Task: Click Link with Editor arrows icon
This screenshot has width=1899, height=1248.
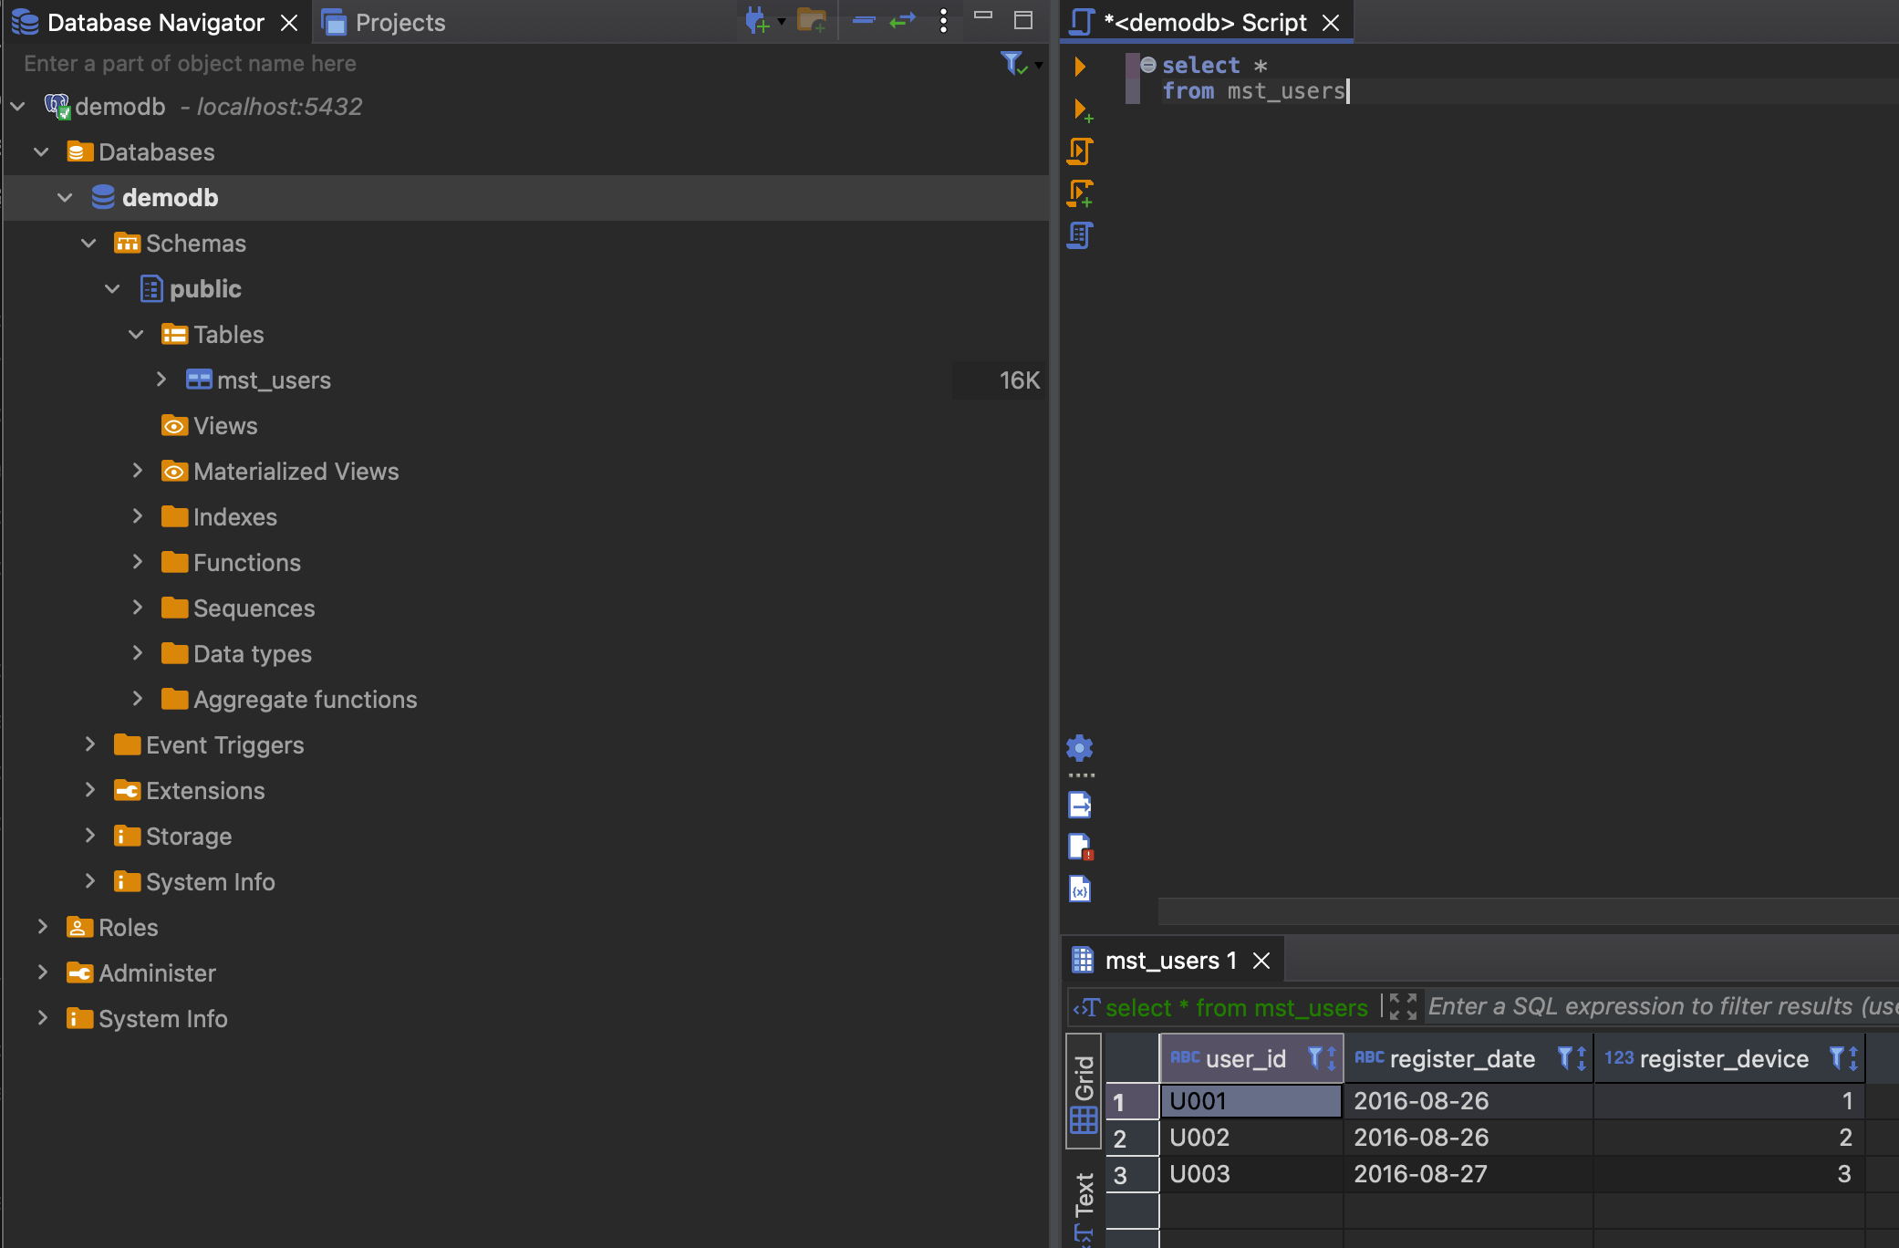Action: pyautogui.click(x=902, y=21)
